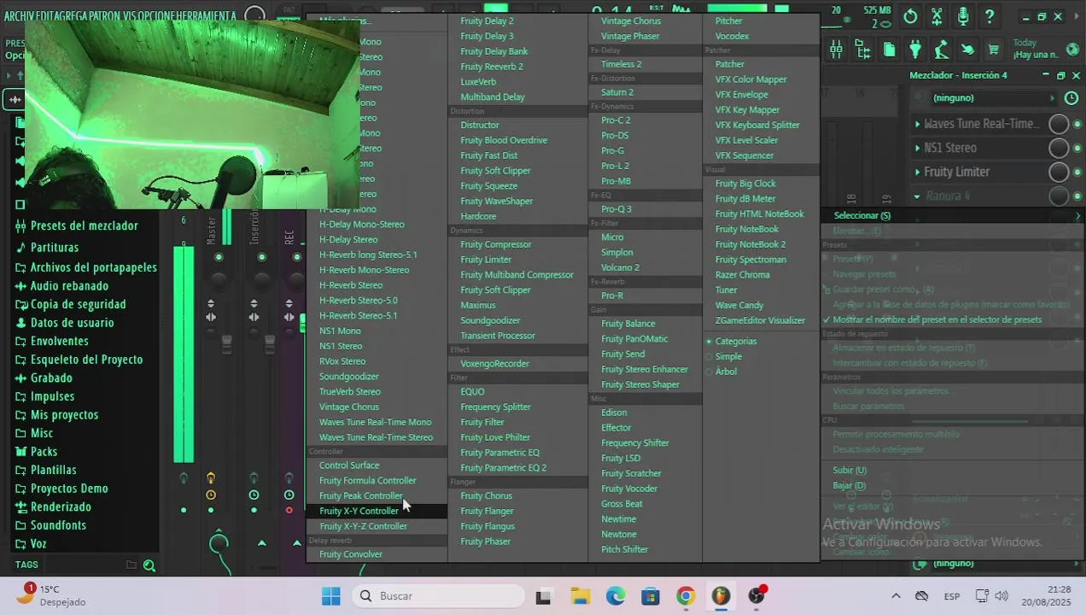Click the FL Studio taskbar icon
This screenshot has height=615, width=1086.
pyautogui.click(x=721, y=596)
